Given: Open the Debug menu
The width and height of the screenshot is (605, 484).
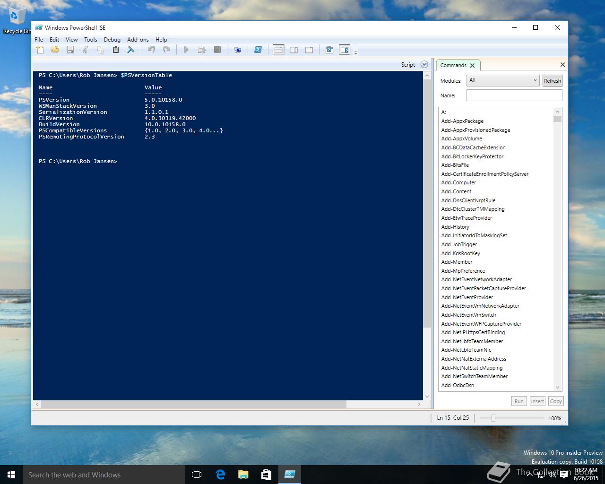Looking at the screenshot, I should [x=112, y=40].
